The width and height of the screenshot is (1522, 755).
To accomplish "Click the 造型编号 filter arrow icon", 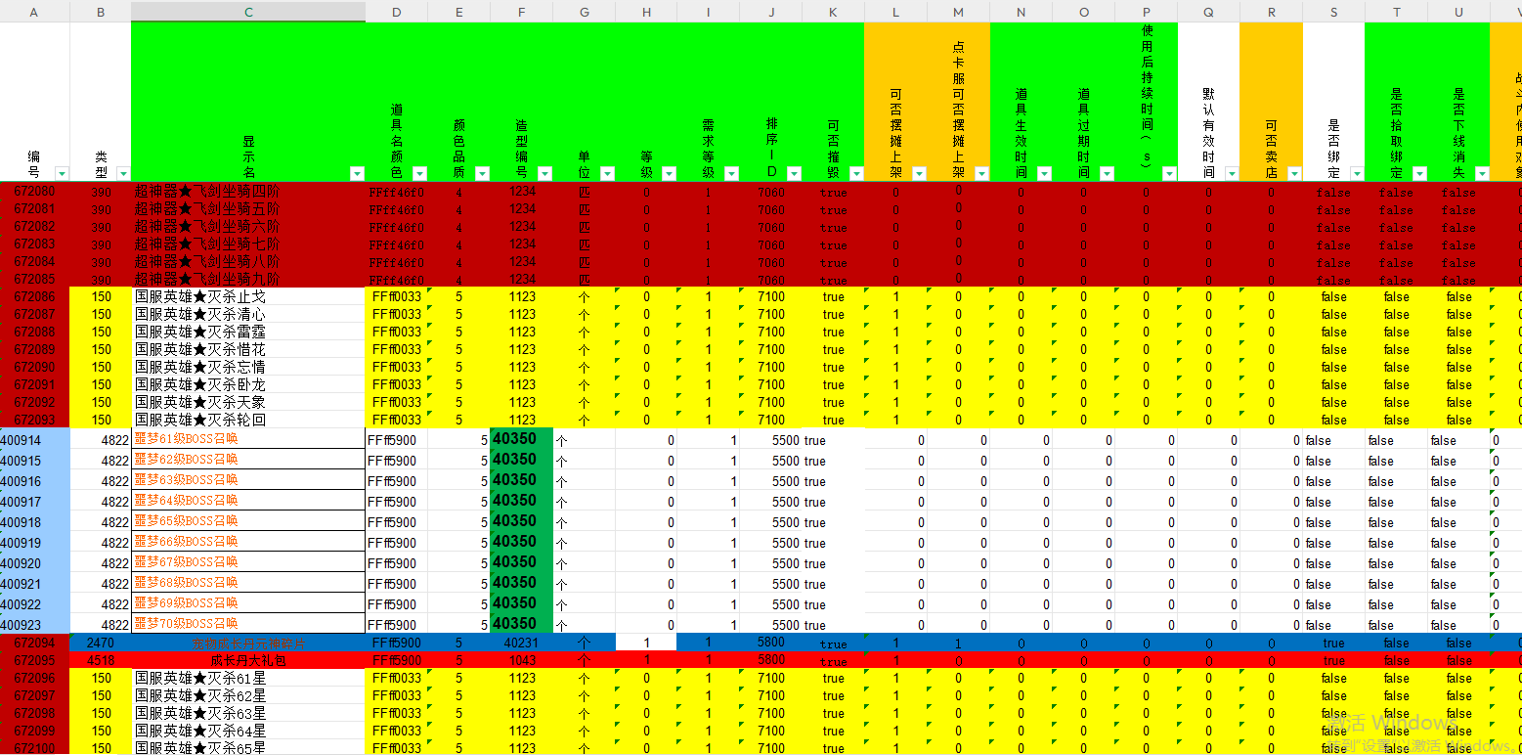I will click(x=544, y=173).
